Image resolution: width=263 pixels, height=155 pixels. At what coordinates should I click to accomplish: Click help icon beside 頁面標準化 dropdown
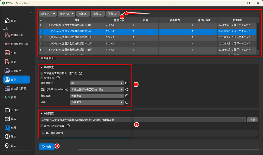tap(127, 83)
